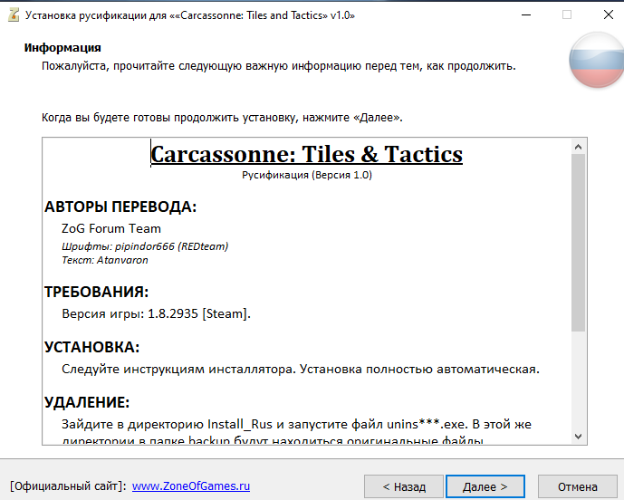Click the УСТАНОВКА: heading
This screenshot has width=624, height=500.
(92, 347)
